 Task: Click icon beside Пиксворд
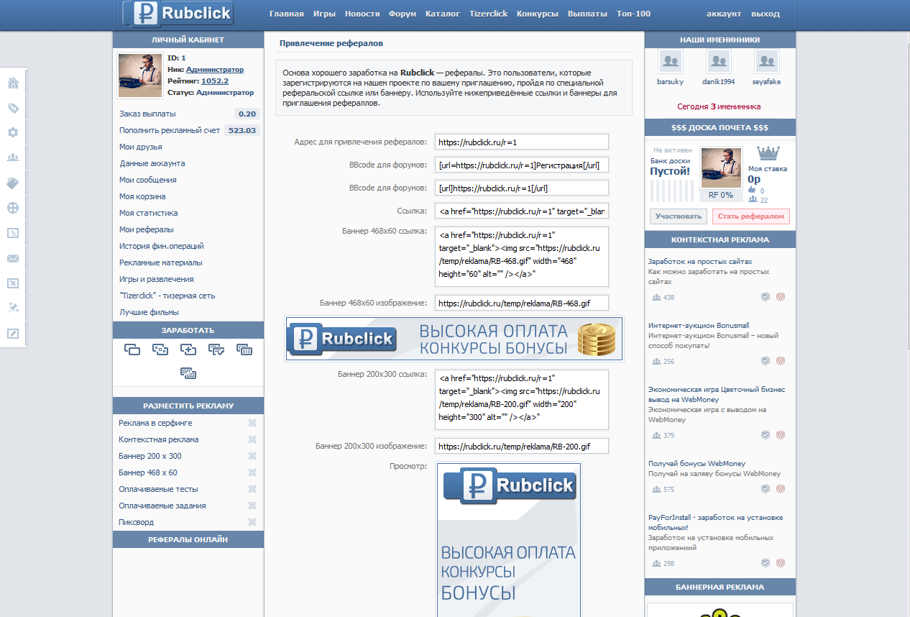point(252,522)
